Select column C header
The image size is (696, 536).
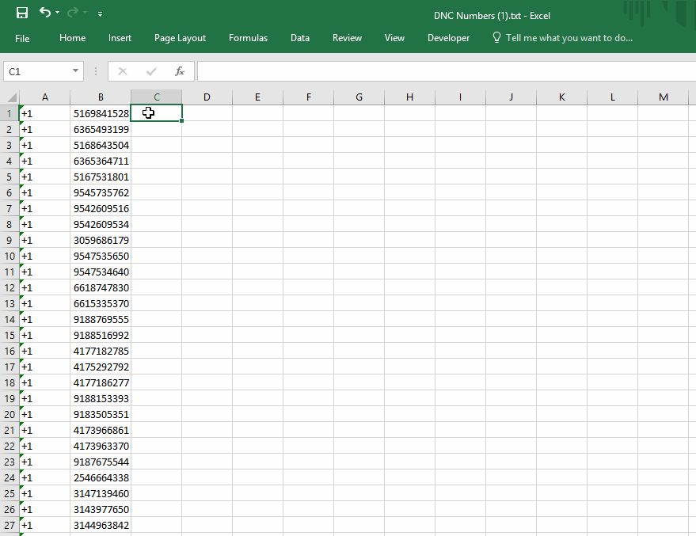157,97
